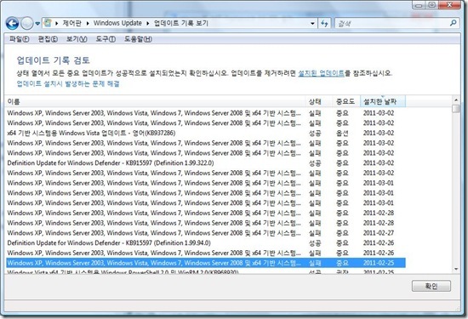468x319 pixels.
Task: Open the 설치된 업데이트 link
Action: tap(321, 73)
